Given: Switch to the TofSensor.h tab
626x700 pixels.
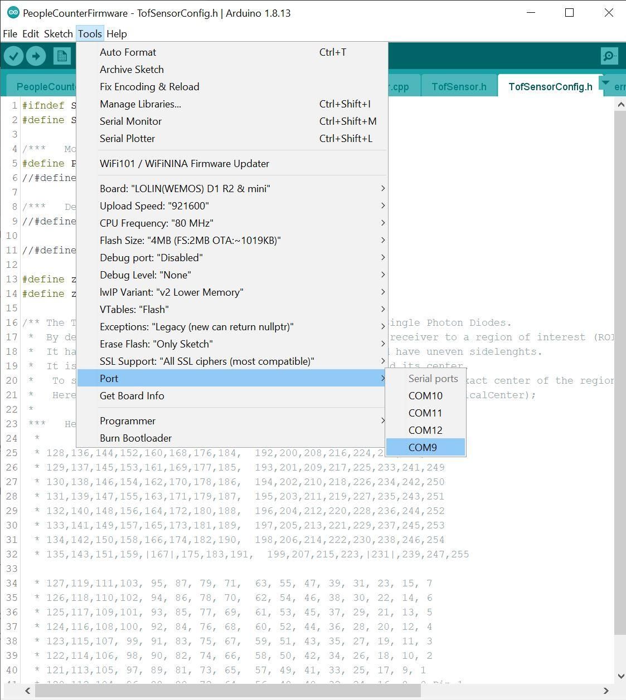Looking at the screenshot, I should (x=459, y=86).
